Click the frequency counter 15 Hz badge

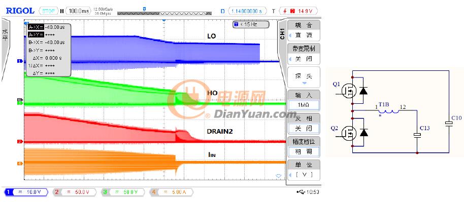coord(251,24)
